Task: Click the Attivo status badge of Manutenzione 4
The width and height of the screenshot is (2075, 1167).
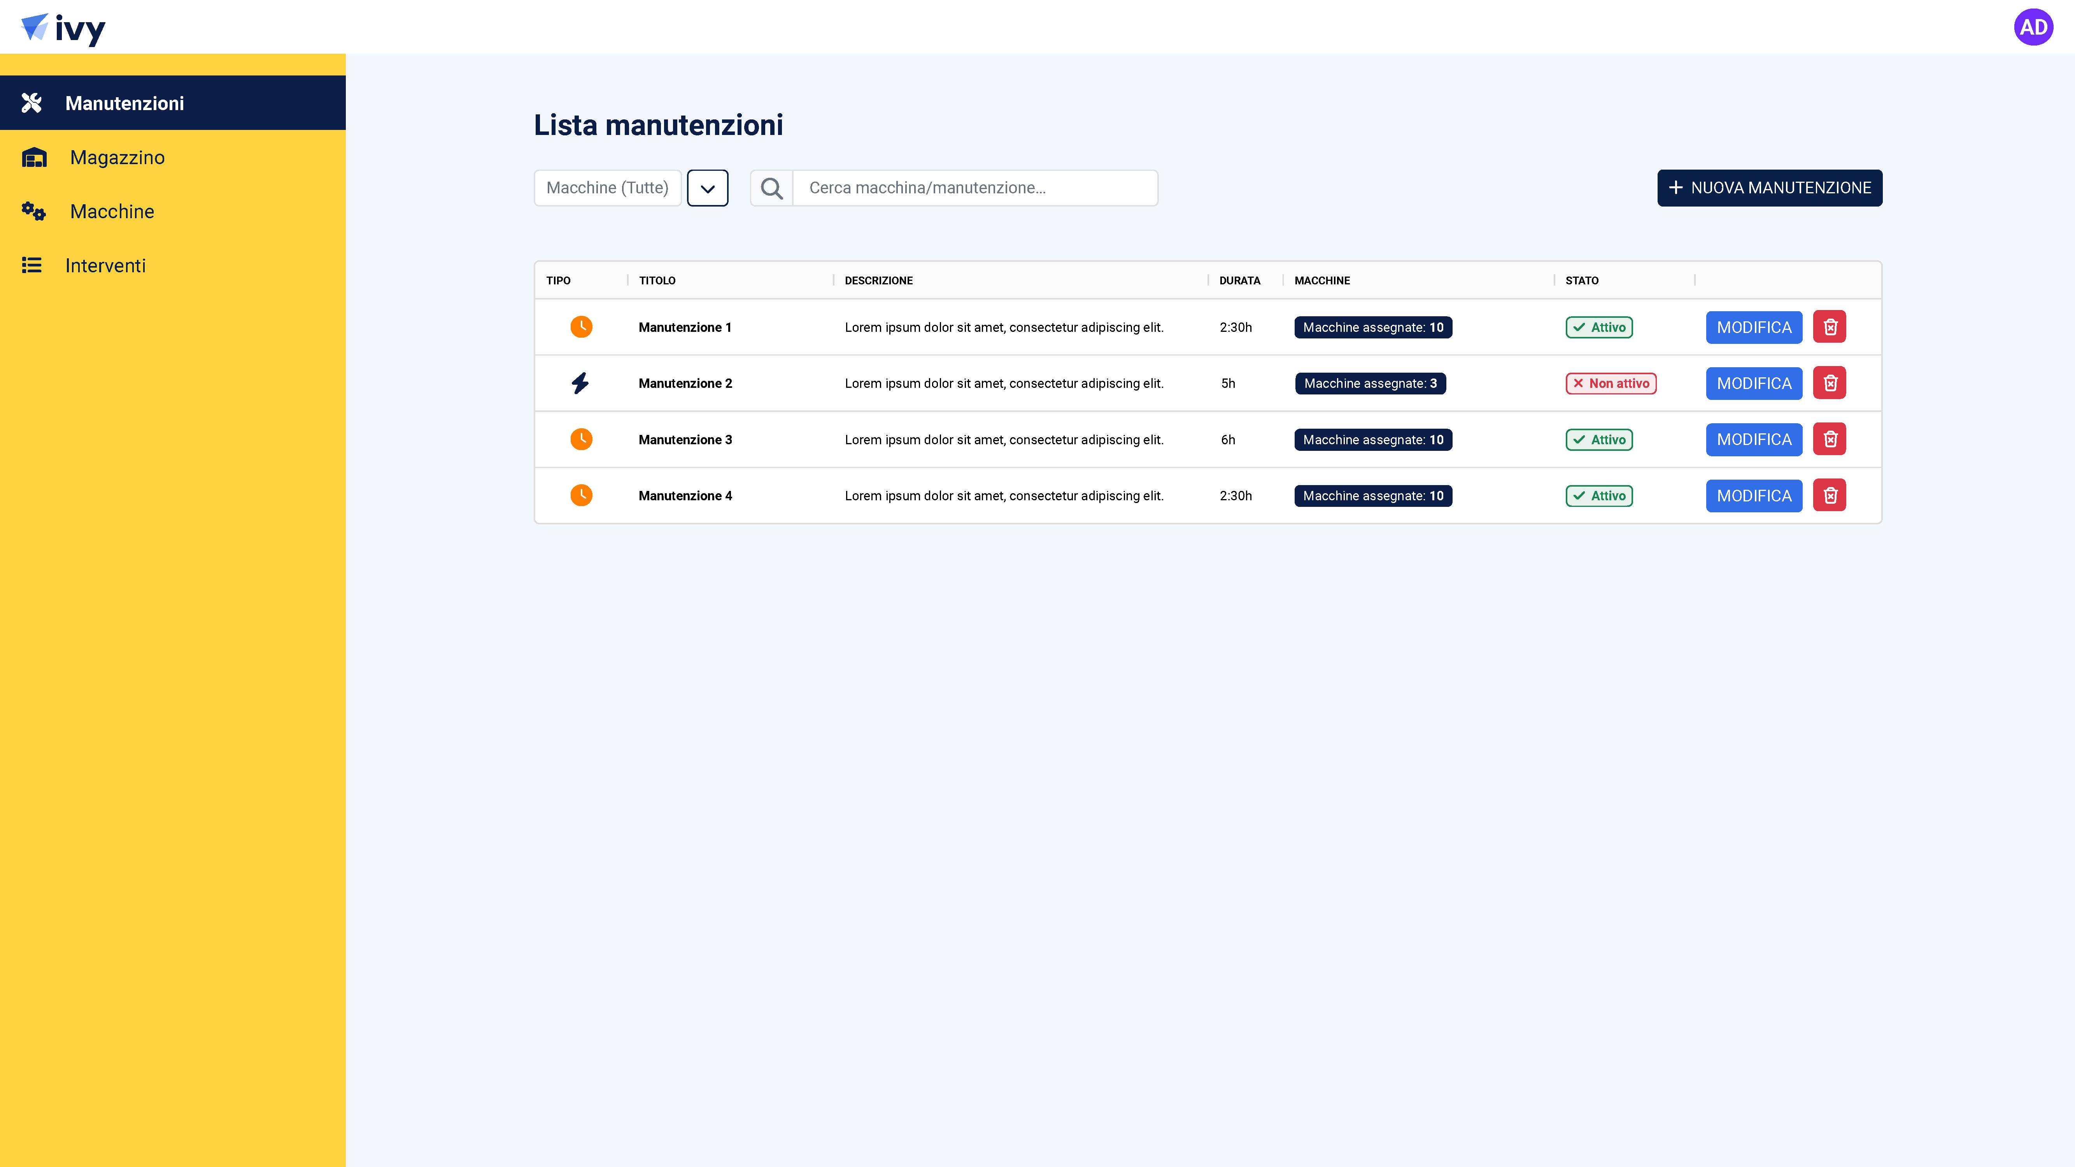Action: click(x=1599, y=496)
